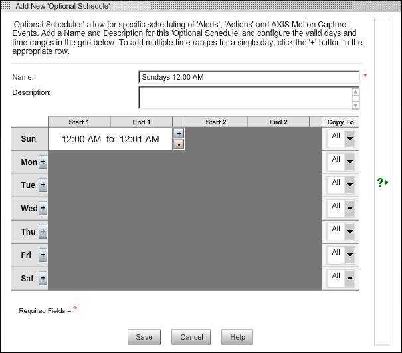Expand the Copy To dropdown for Saturday
Image resolution: width=402 pixels, height=353 pixels.
pos(350,278)
